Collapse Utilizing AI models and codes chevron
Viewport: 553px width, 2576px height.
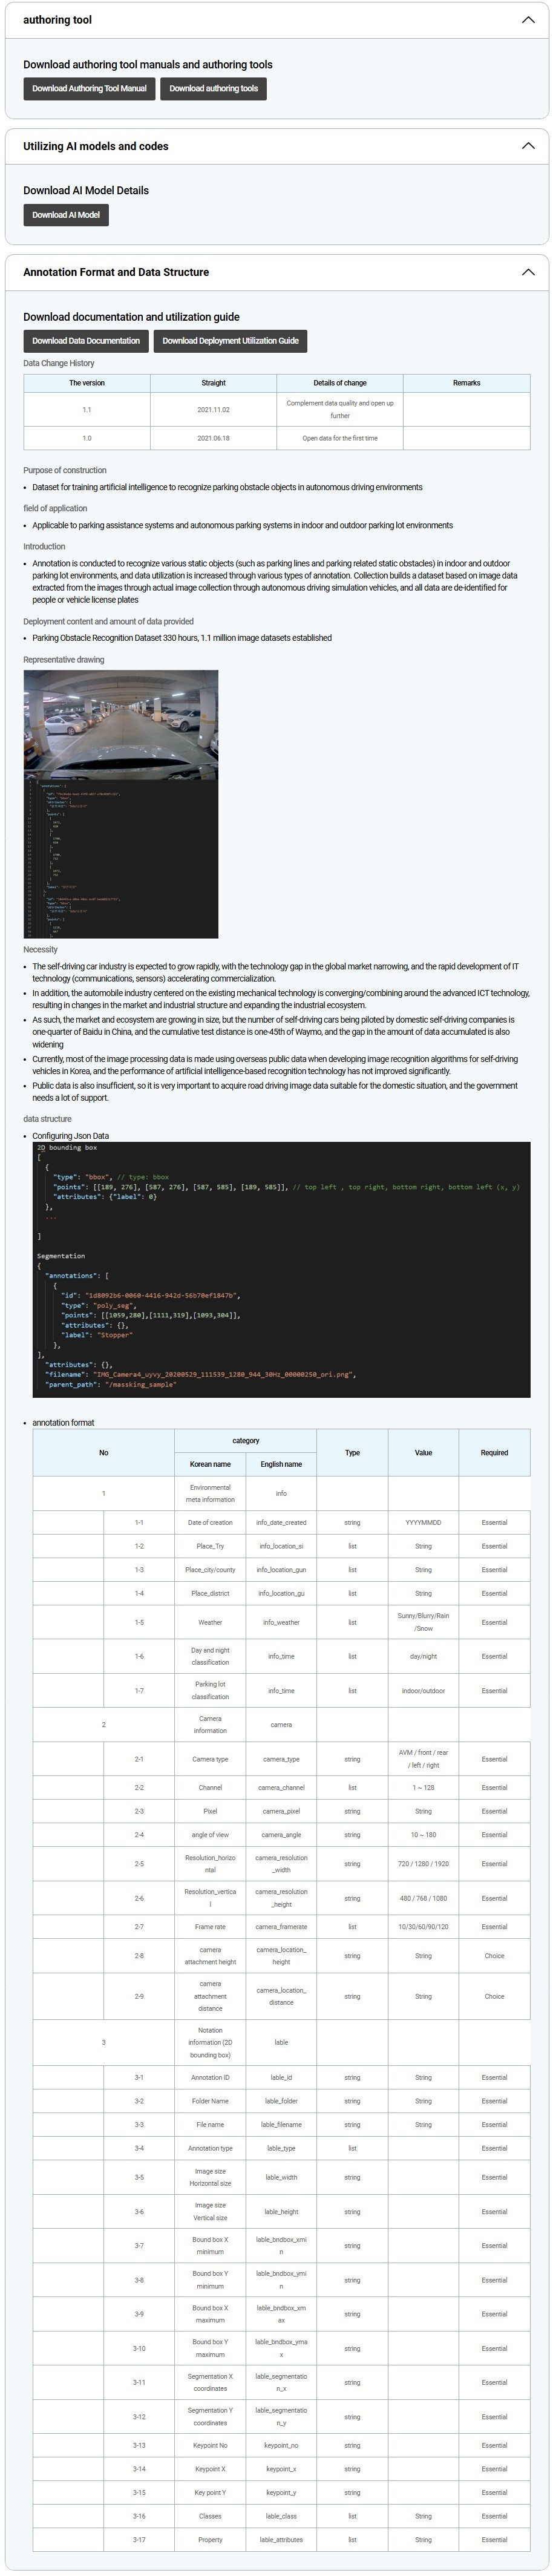click(x=527, y=146)
